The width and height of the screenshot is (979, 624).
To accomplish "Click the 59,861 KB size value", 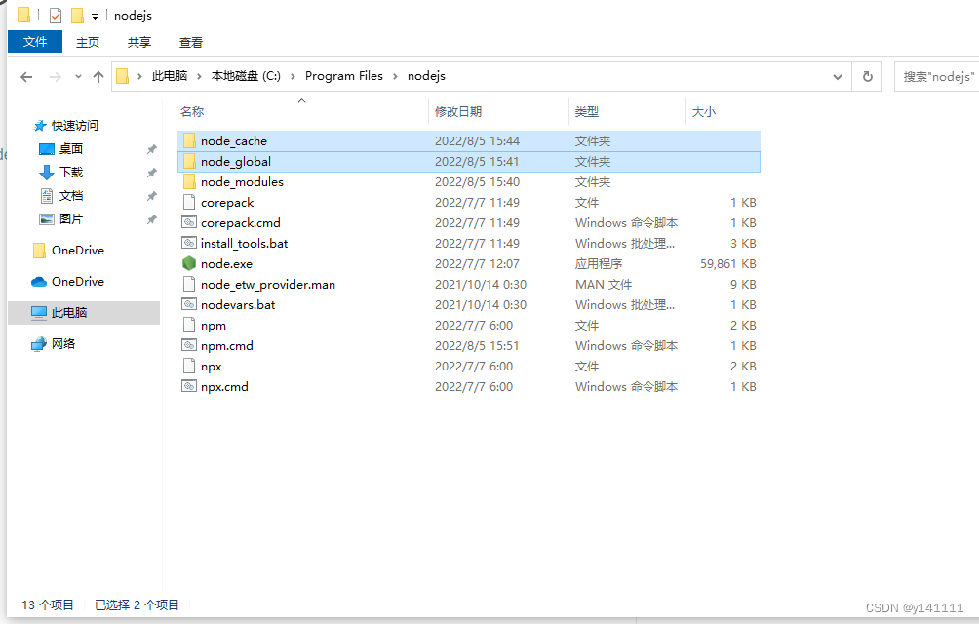I will click(728, 264).
